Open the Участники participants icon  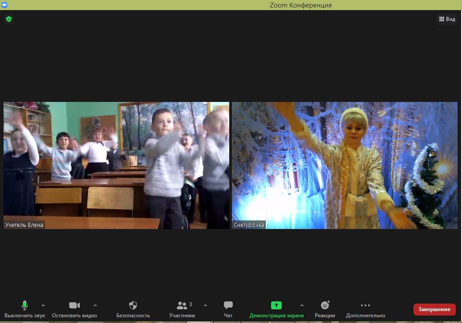[x=182, y=305]
